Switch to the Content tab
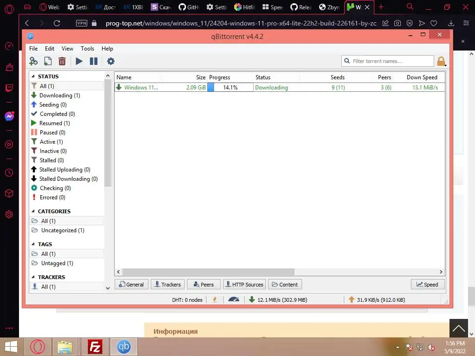 click(x=285, y=285)
